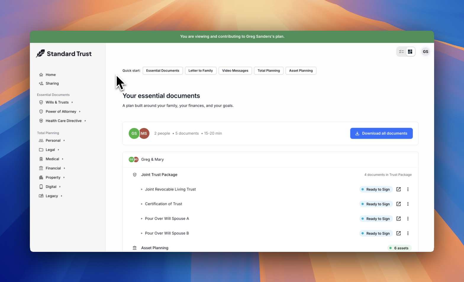This screenshot has height=282, width=464.
Task: Open more options for Pour Over Will Spouse A
Action: [408, 218]
